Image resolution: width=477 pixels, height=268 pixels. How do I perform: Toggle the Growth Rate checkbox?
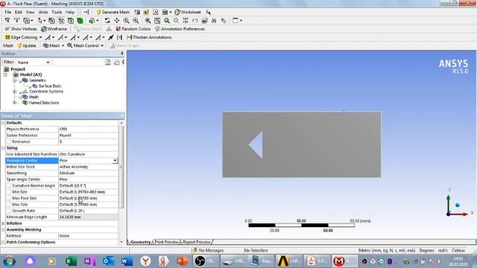pyautogui.click(x=8, y=211)
